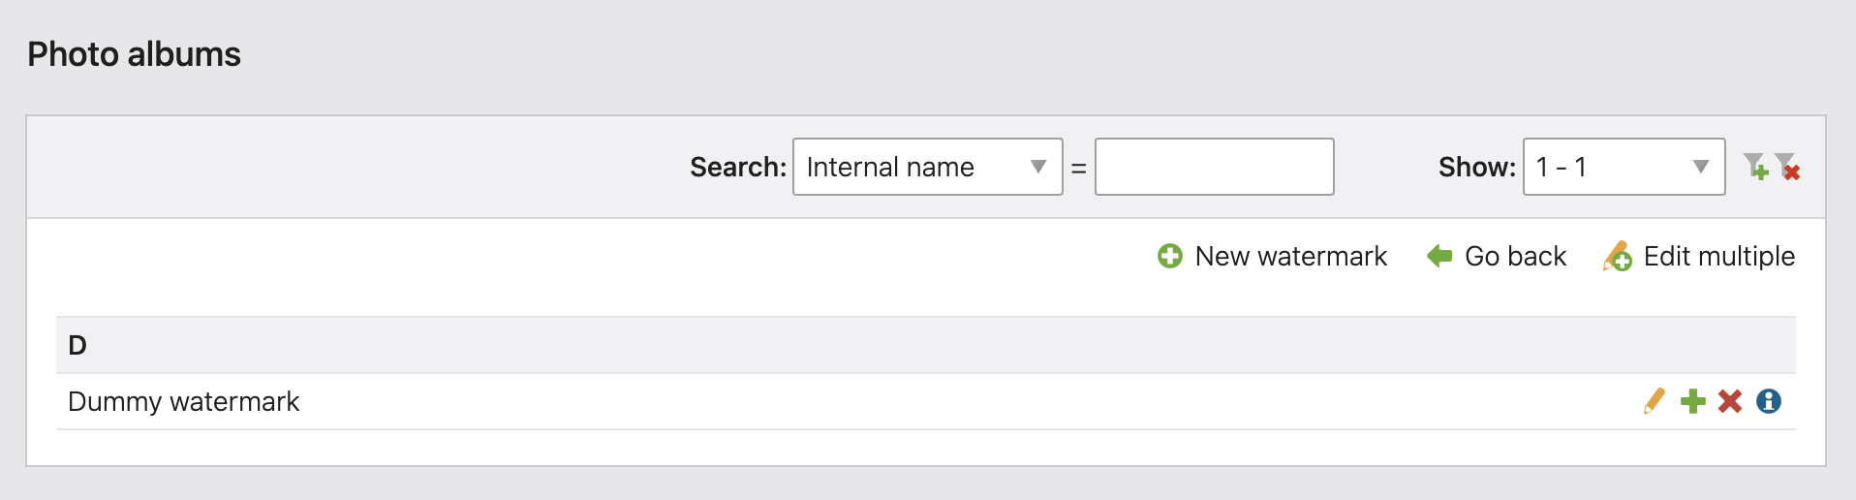This screenshot has width=1856, height=500.
Task: Click the green Go back arrow icon
Action: 1439,256
